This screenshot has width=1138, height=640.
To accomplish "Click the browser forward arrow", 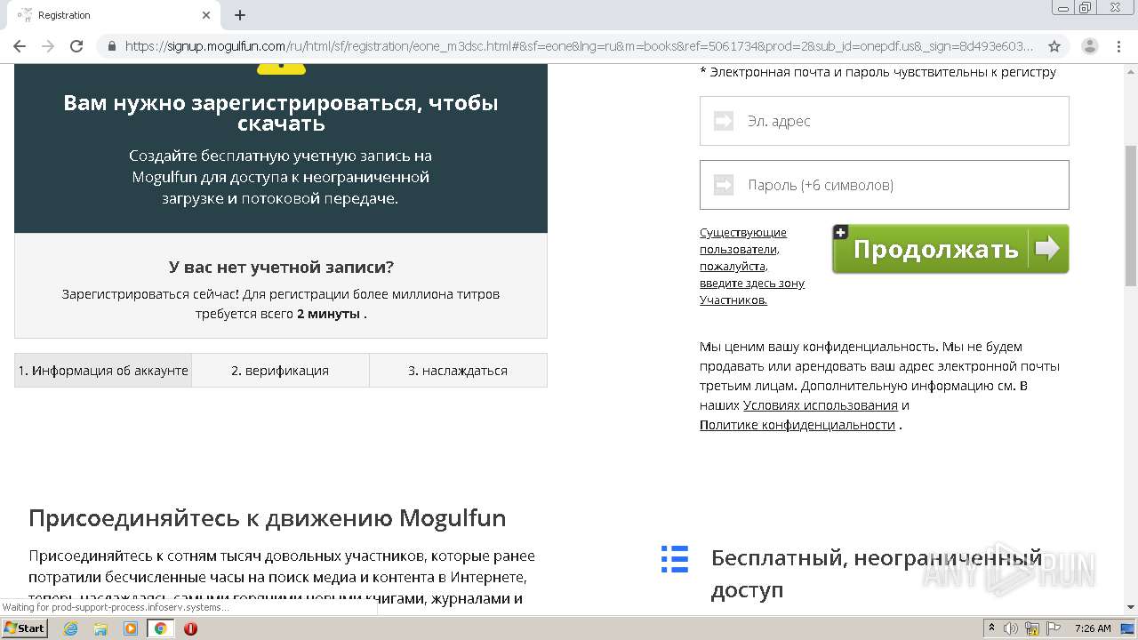I will (x=48, y=46).
